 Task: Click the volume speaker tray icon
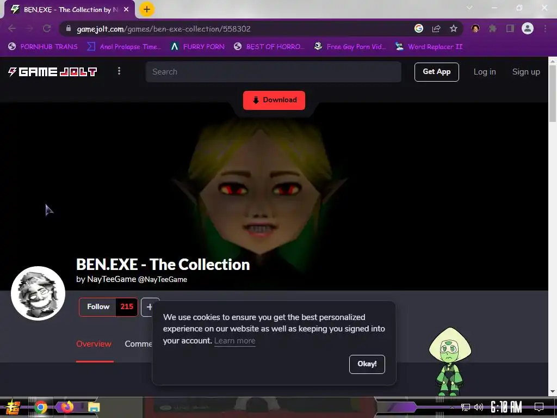479,407
